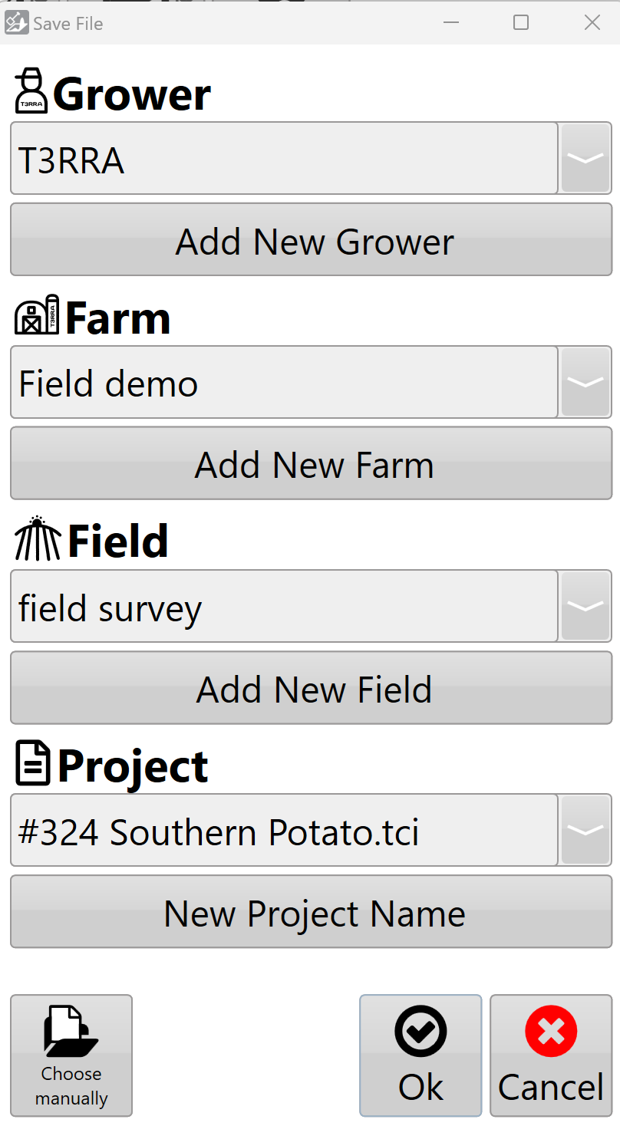Click Add New Field button
The image size is (620, 1126).
click(x=311, y=688)
